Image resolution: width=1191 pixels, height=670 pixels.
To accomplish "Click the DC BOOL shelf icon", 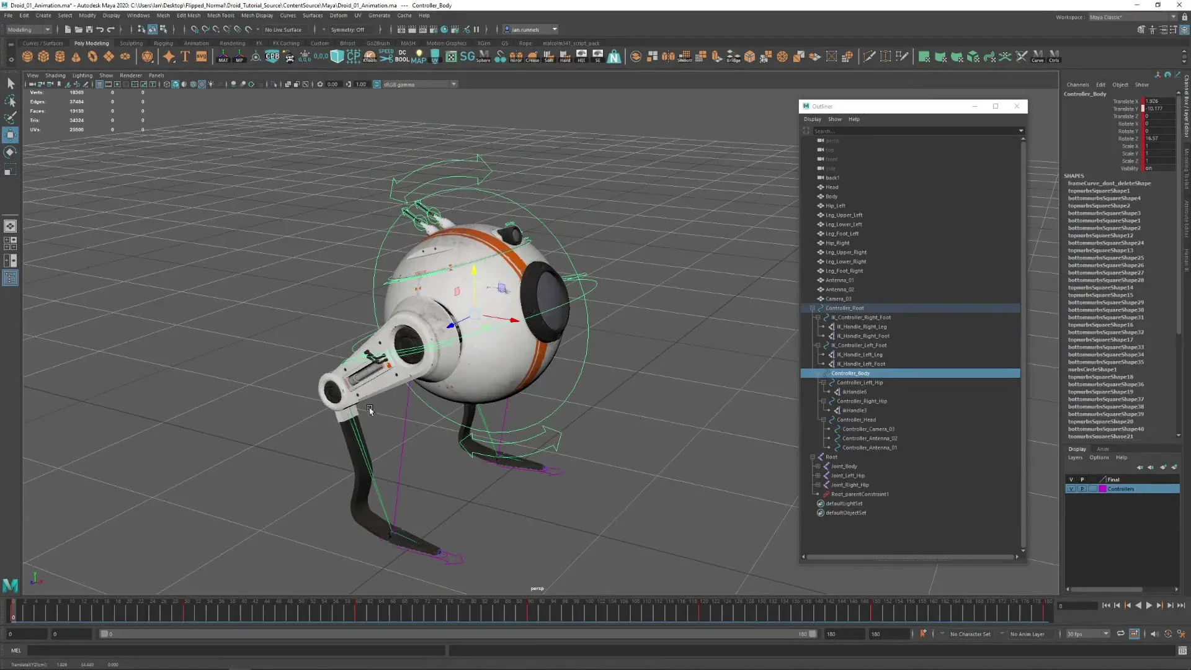I will pyautogui.click(x=402, y=56).
